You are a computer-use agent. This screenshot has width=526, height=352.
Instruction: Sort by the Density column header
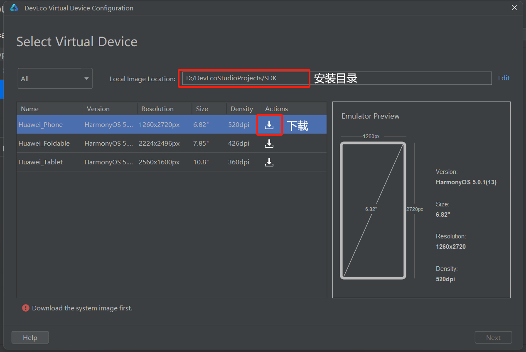243,109
